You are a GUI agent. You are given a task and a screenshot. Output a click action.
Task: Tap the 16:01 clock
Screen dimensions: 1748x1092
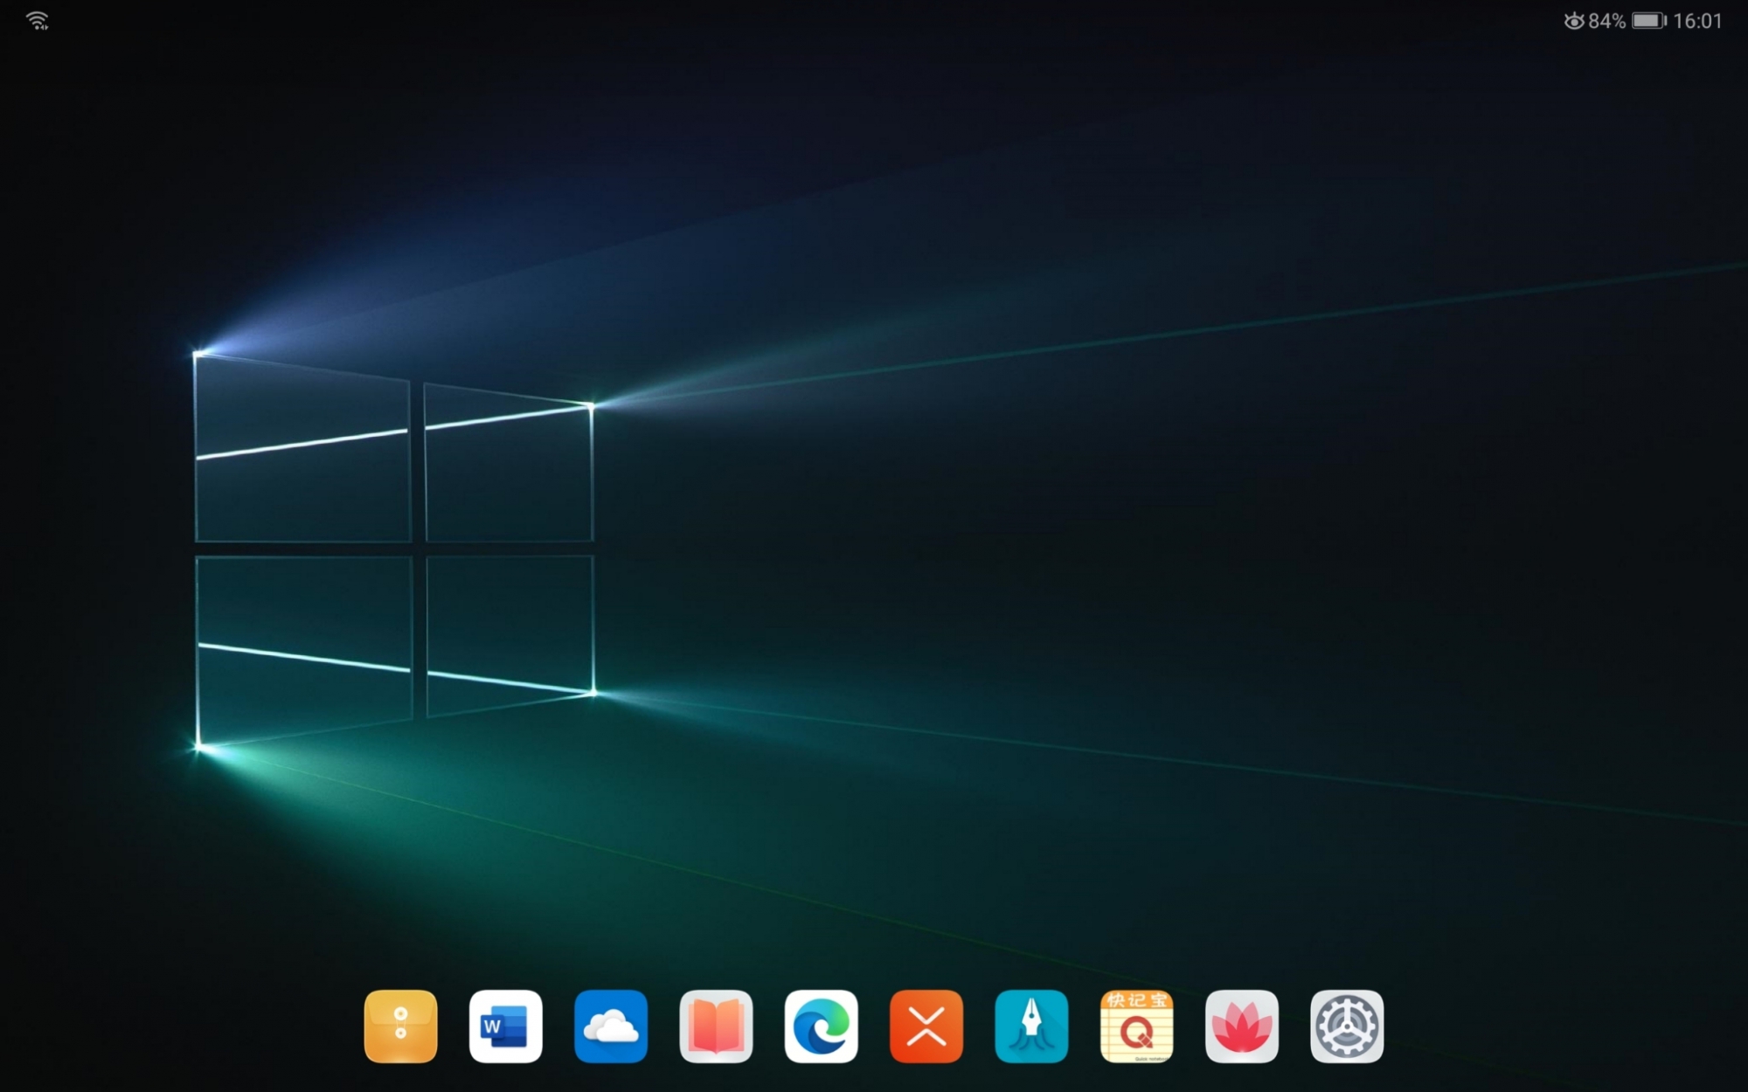pos(1697,21)
